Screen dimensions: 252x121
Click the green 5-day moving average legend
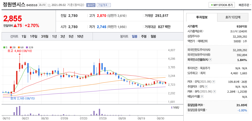pos(5,48)
